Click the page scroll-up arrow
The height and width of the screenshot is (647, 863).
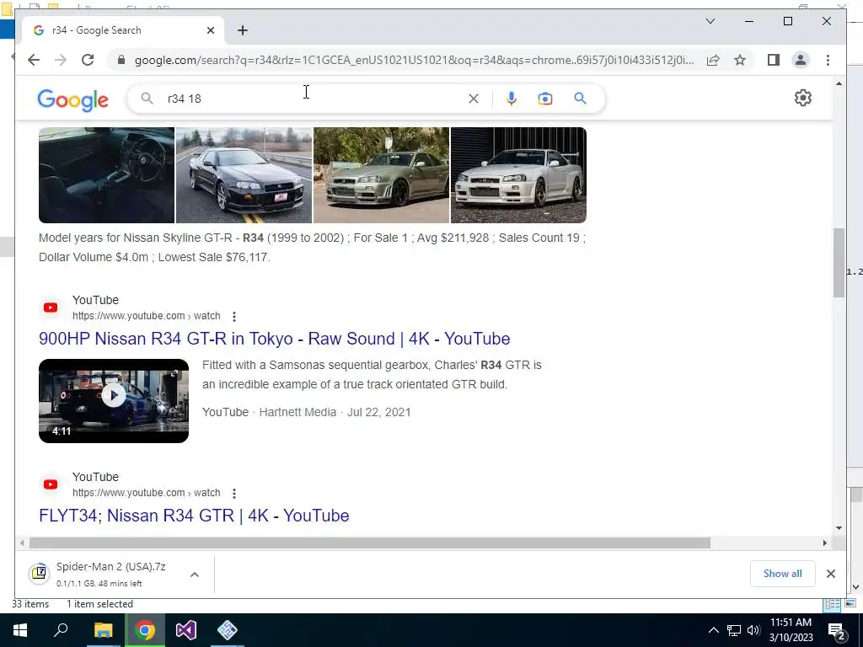coord(839,83)
